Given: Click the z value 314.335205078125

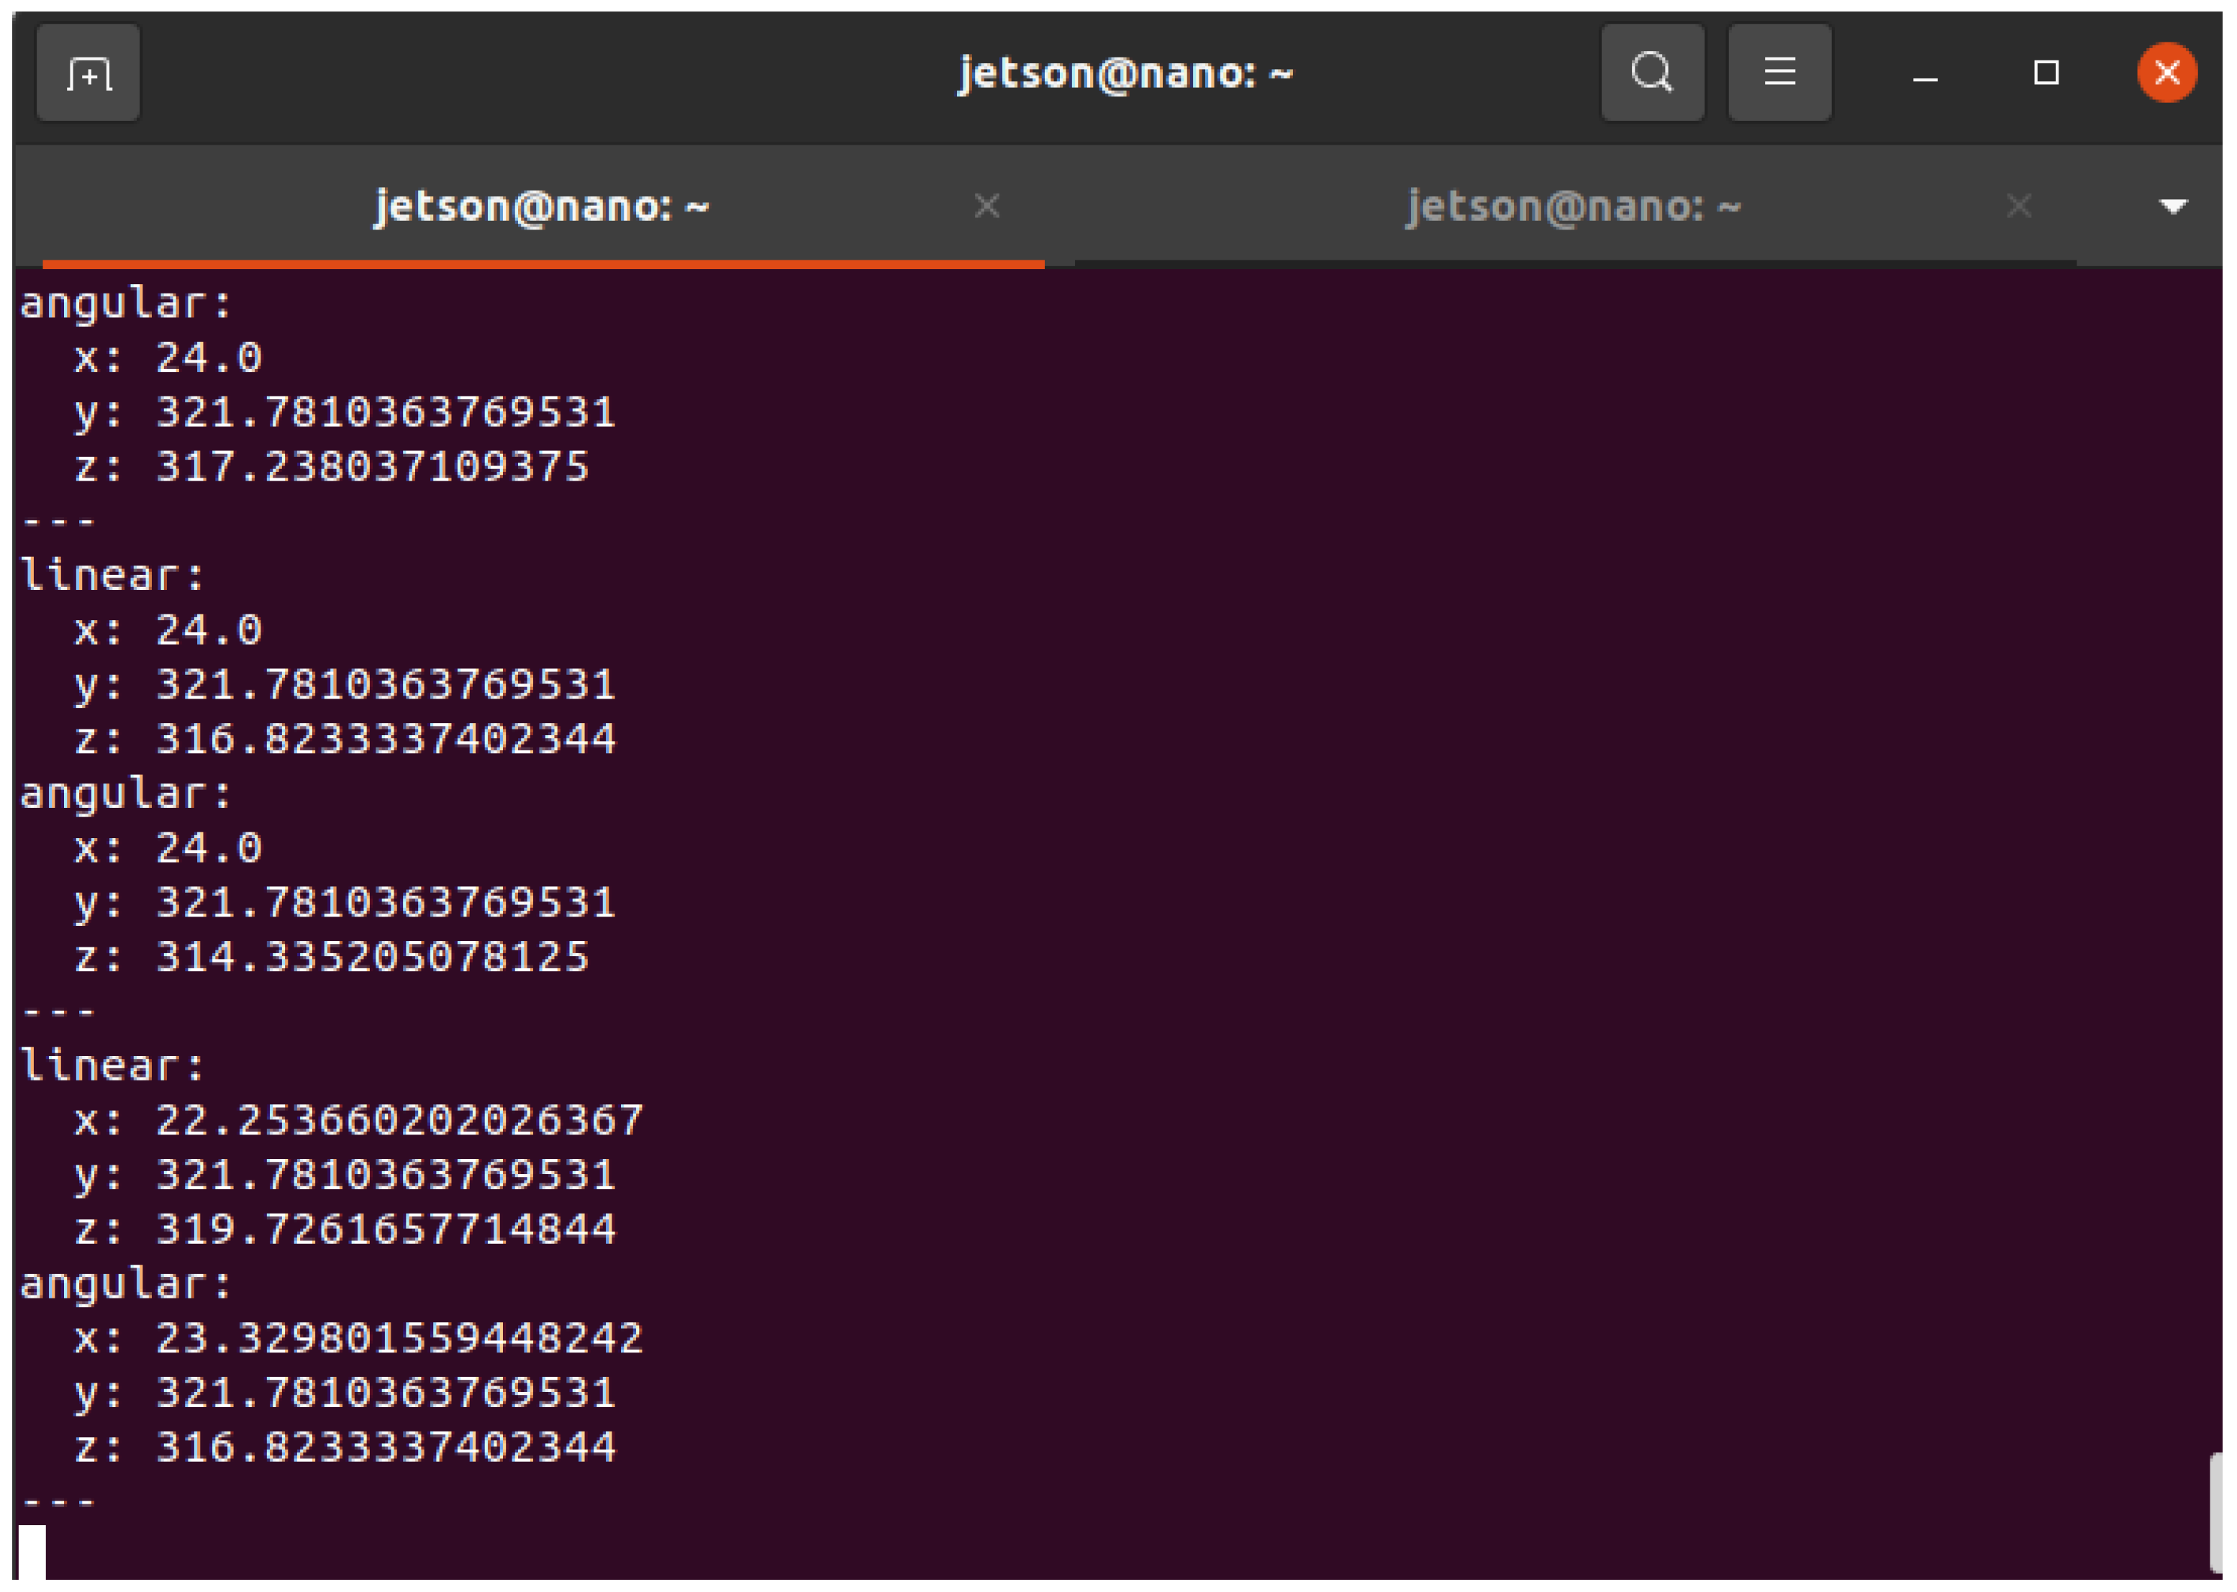Looking at the screenshot, I should click(373, 957).
